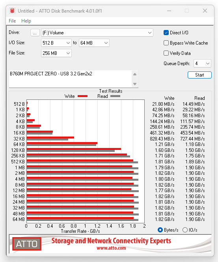Image resolution: width=218 pixels, height=262 pixels.
Task: Click the 453.54 MB/s read value
Action: (192, 133)
